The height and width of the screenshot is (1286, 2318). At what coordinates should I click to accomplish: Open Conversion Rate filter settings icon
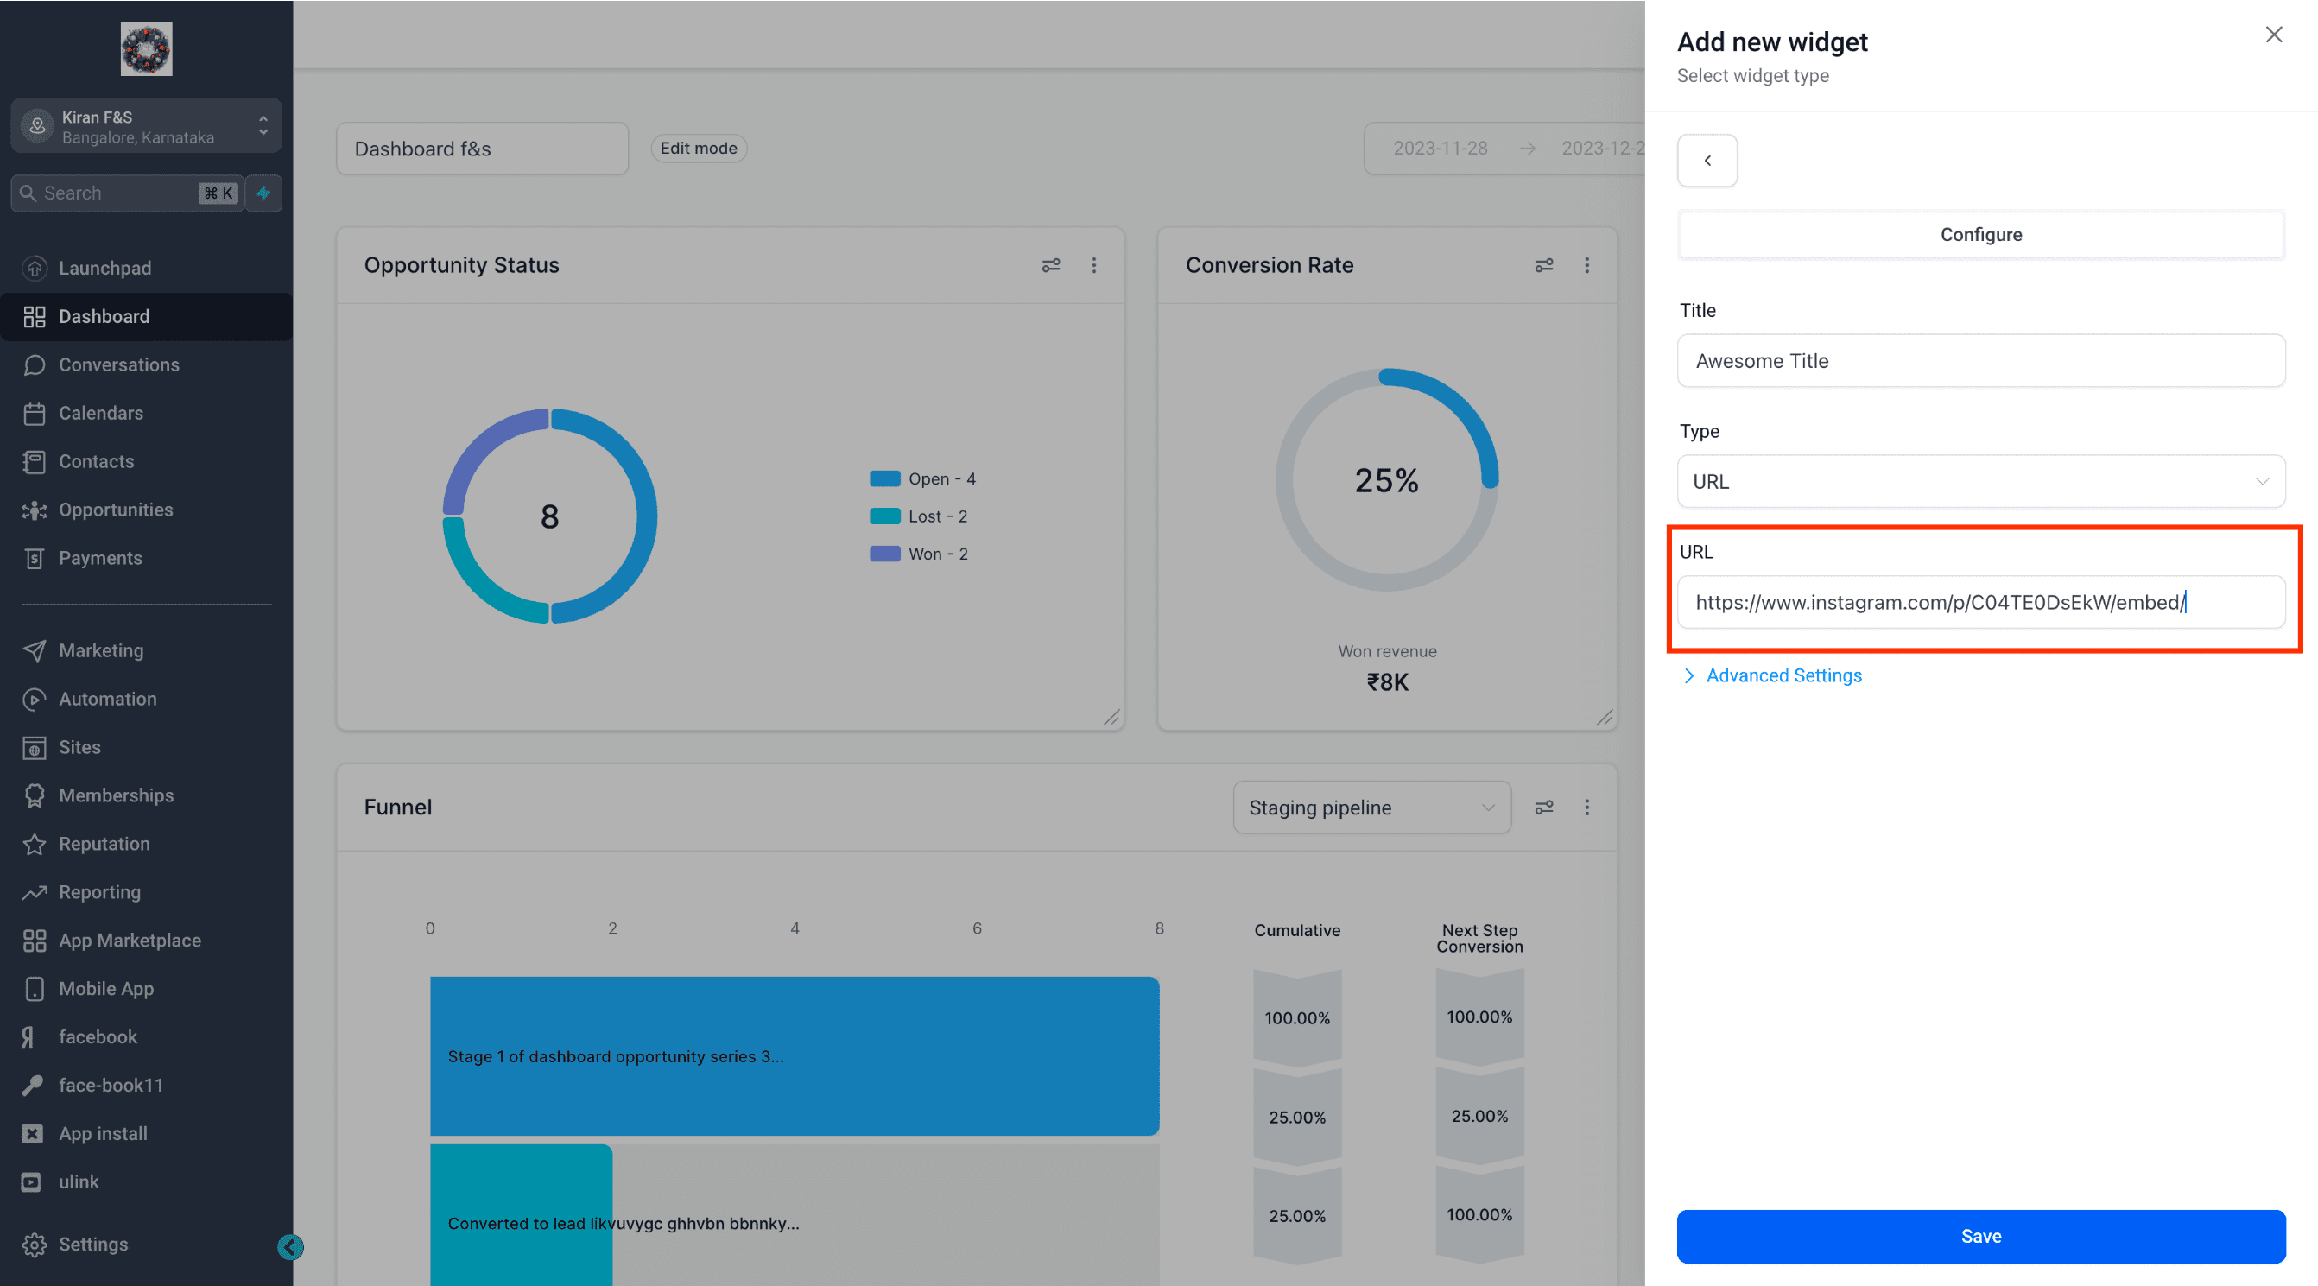coord(1544,265)
